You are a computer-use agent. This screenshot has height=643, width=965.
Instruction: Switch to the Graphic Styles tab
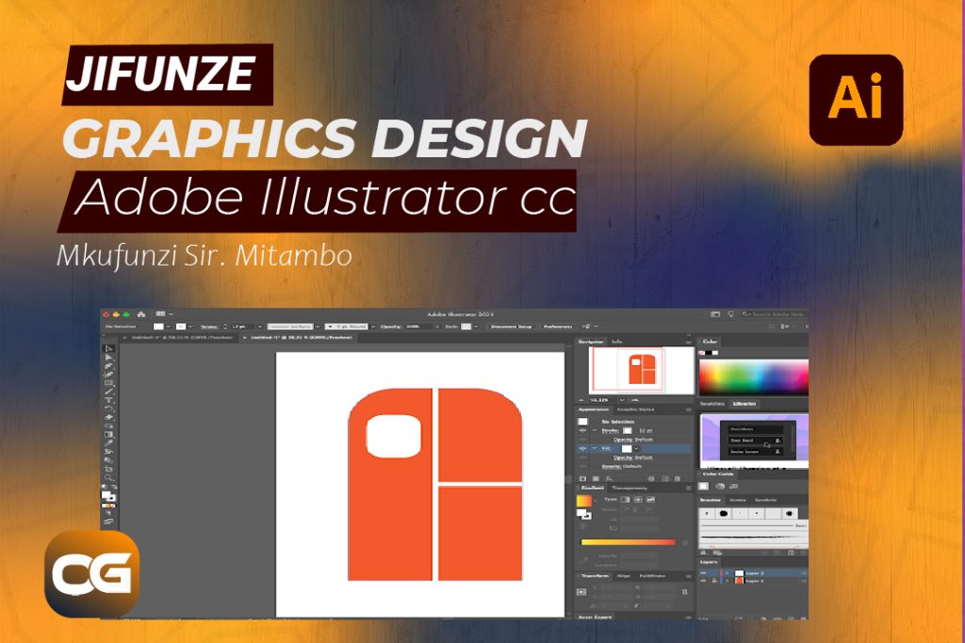(x=636, y=410)
